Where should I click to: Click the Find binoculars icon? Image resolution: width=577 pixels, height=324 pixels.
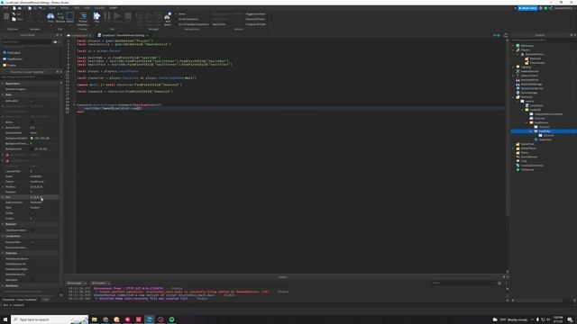pos(50,16)
